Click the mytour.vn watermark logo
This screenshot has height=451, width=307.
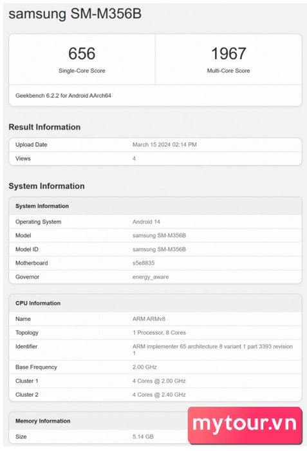245,425
